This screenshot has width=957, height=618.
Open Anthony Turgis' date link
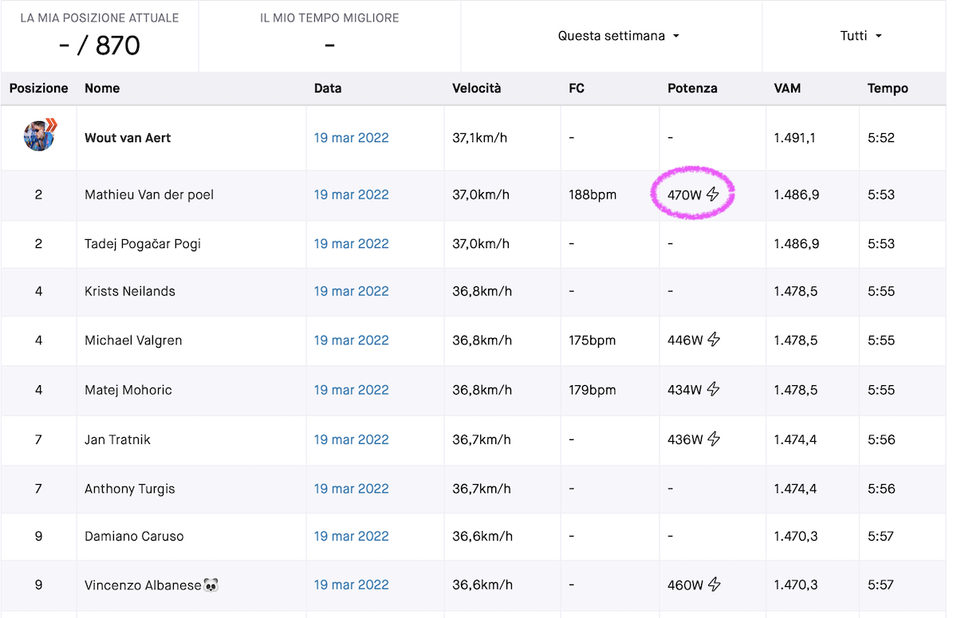tap(351, 489)
